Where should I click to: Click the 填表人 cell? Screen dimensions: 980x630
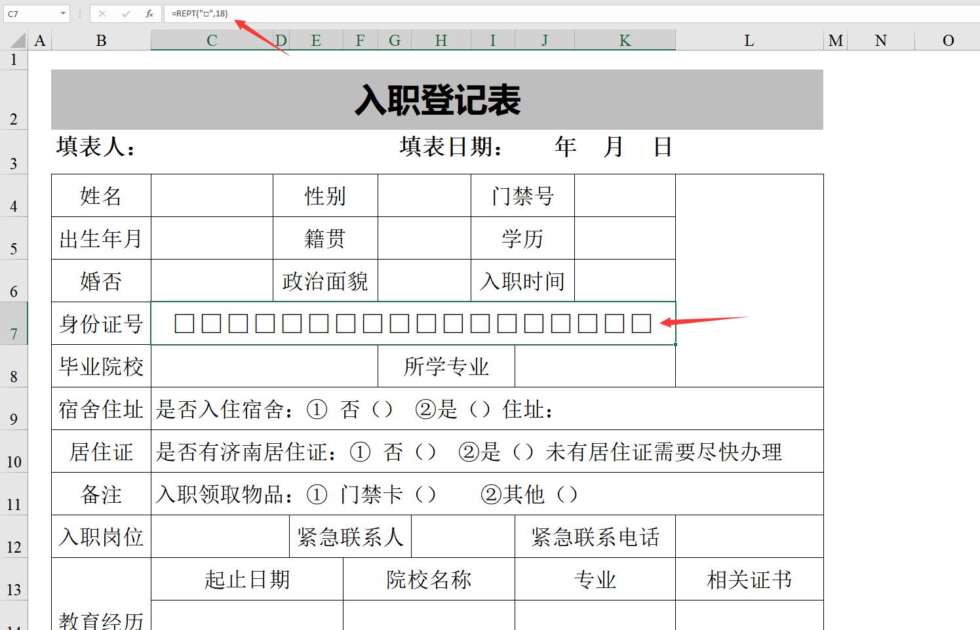tap(95, 147)
